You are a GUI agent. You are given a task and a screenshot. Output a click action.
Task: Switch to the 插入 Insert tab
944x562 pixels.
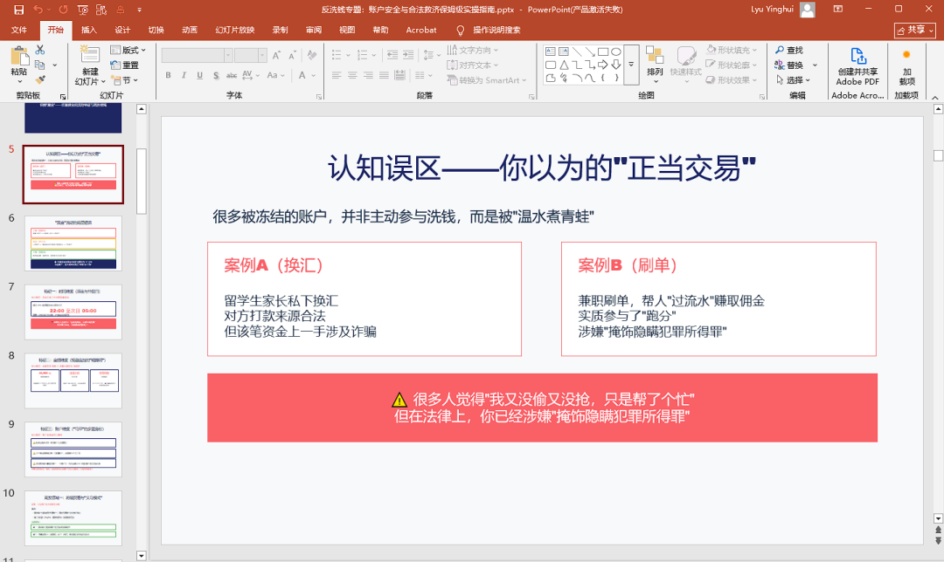pyautogui.click(x=89, y=30)
